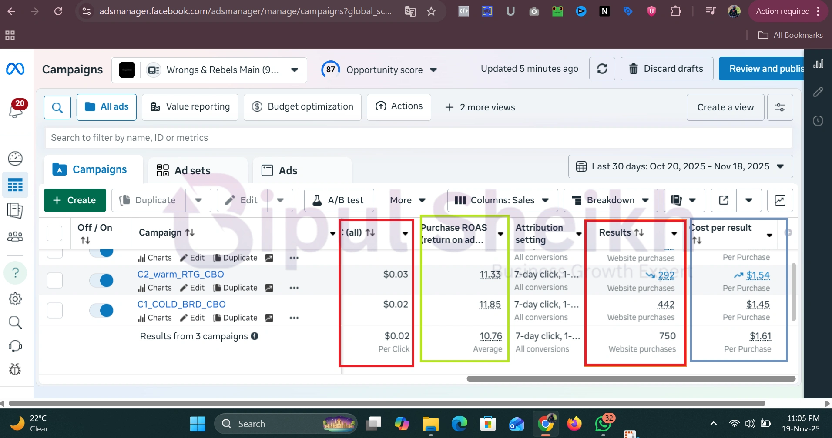Expand the Columns: Sales dropdown
This screenshot has width=832, height=438.
pos(502,200)
